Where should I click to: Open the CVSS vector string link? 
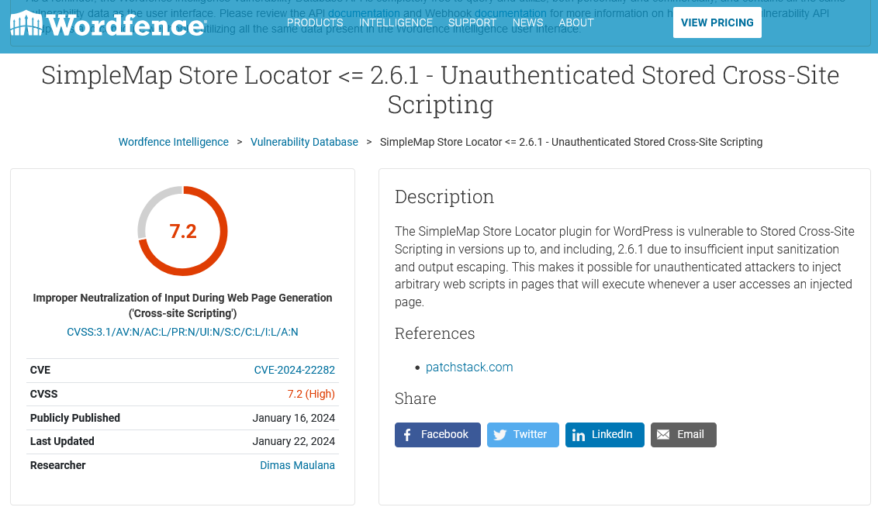click(182, 332)
